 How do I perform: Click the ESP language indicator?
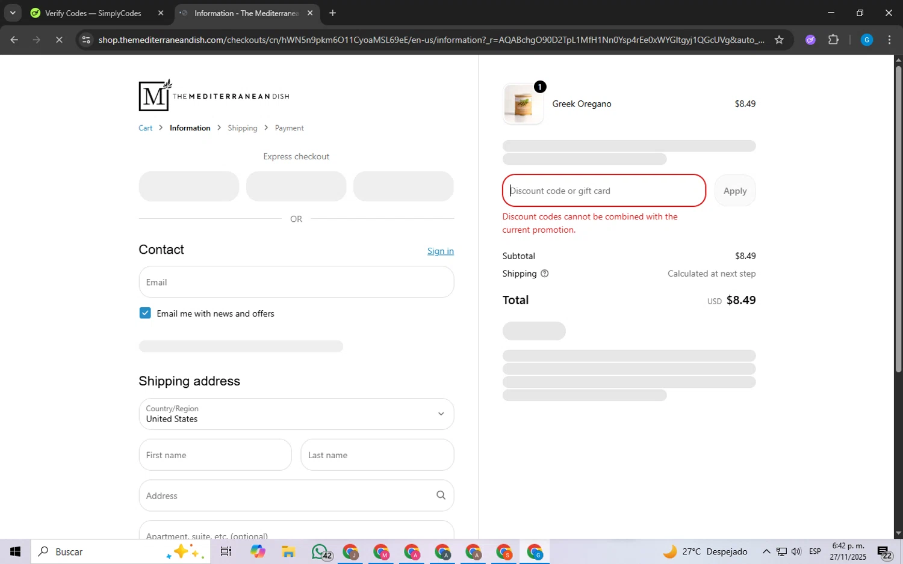[815, 551]
